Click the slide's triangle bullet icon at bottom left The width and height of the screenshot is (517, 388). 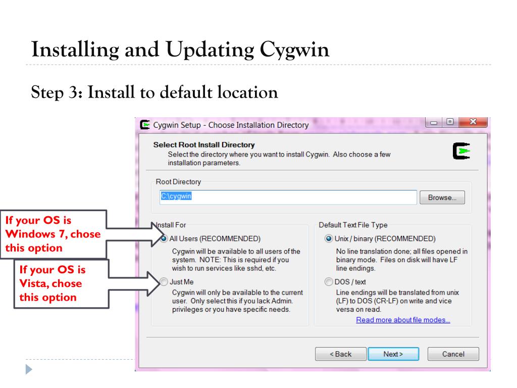(29, 369)
